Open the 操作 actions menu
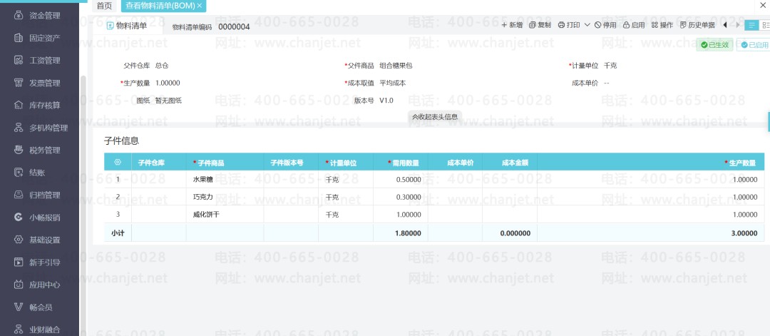 pos(662,25)
